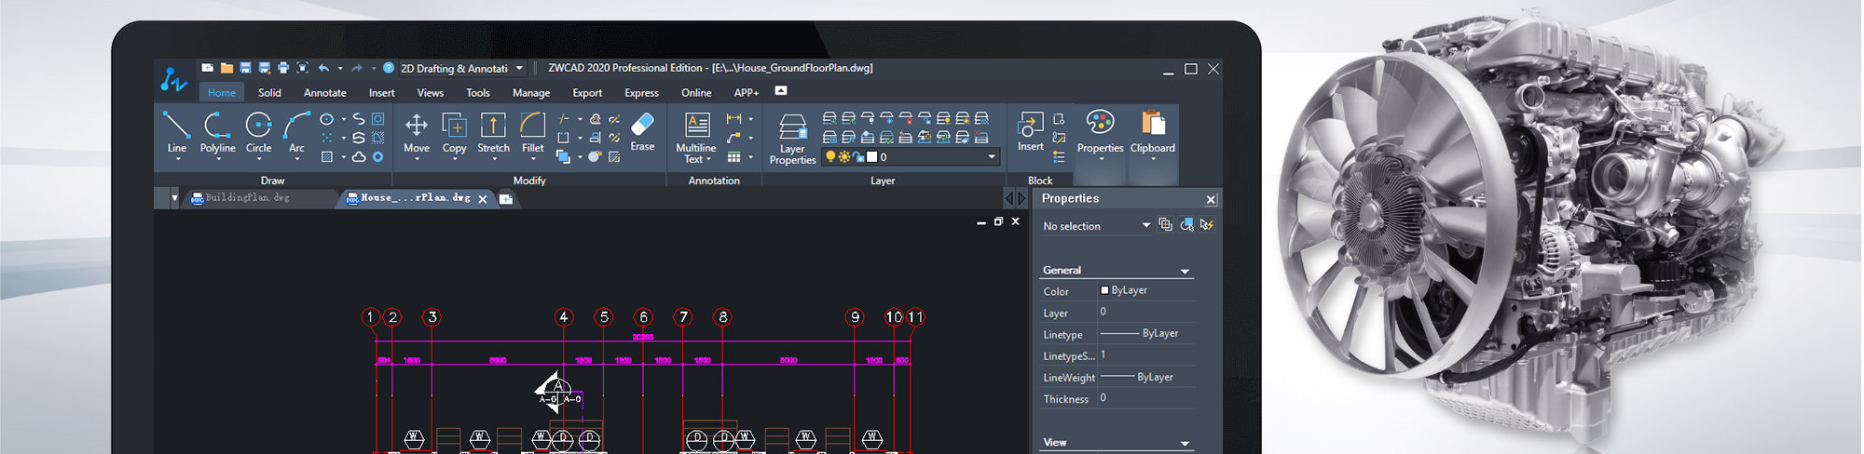Screen dimensions: 1864x454
Task: Click the Print icon in quick access toolbar
Action: pos(283,68)
